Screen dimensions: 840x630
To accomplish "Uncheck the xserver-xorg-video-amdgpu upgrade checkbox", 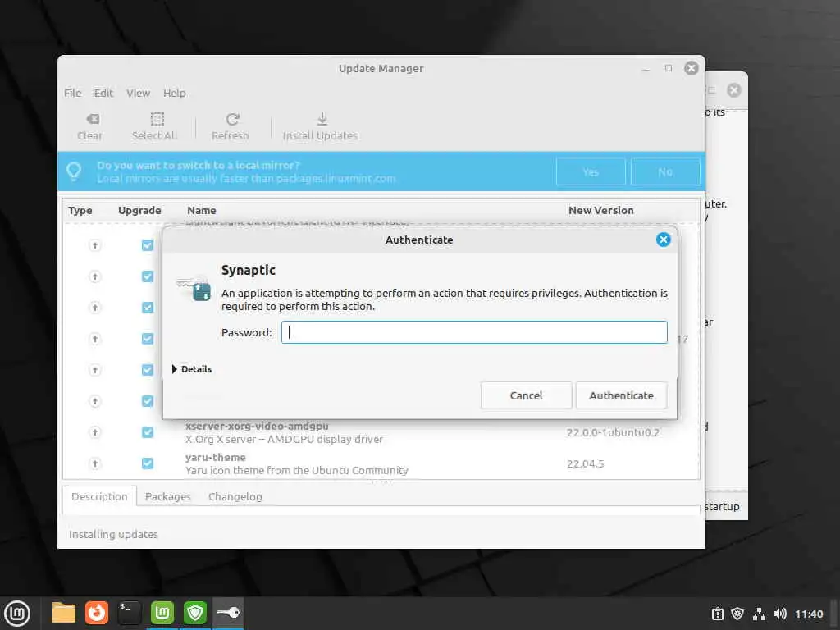I will (148, 432).
